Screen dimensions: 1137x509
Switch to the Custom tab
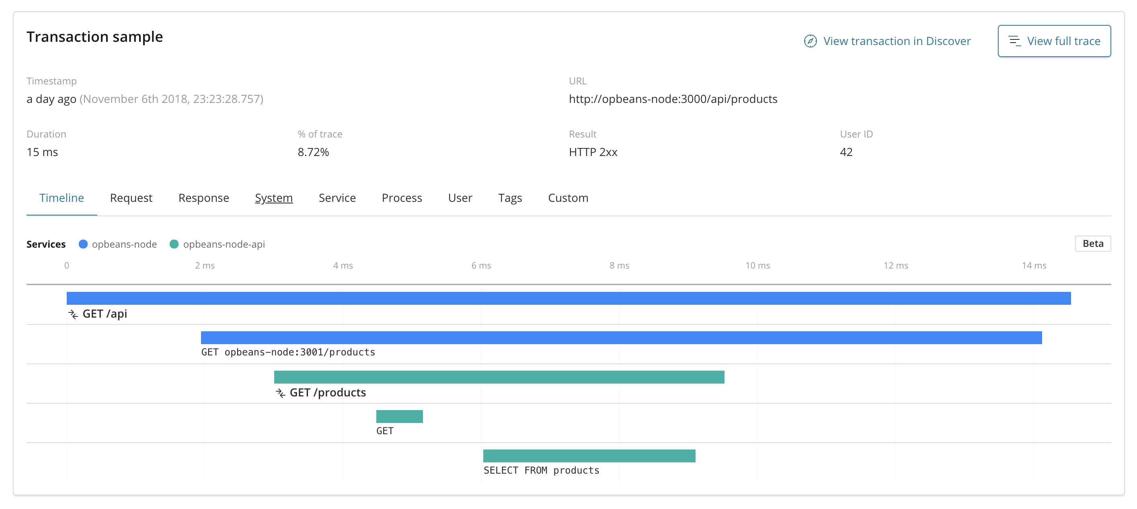[568, 198]
